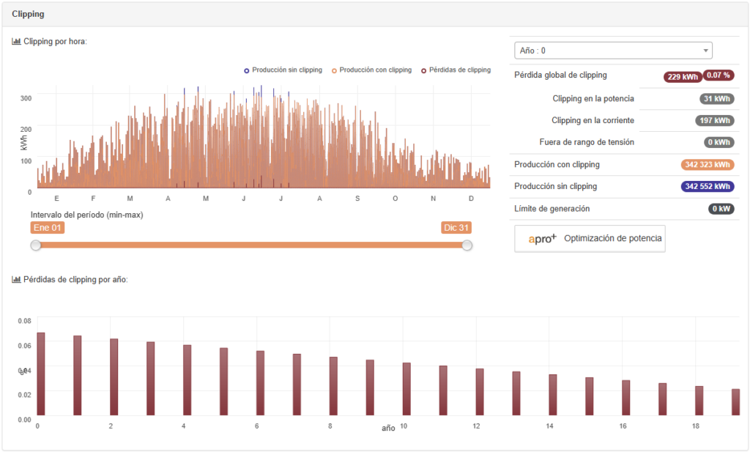The image size is (750, 452).
Task: Click the 0.07 % loss percentage badge
Action: (719, 75)
